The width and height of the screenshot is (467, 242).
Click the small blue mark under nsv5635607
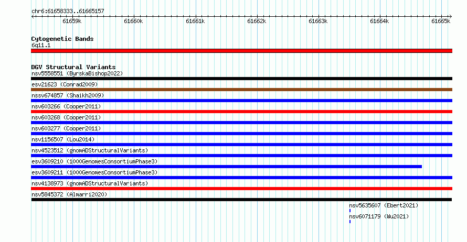pos(350,211)
